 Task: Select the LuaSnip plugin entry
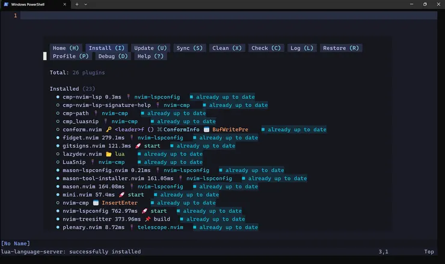coord(74,162)
